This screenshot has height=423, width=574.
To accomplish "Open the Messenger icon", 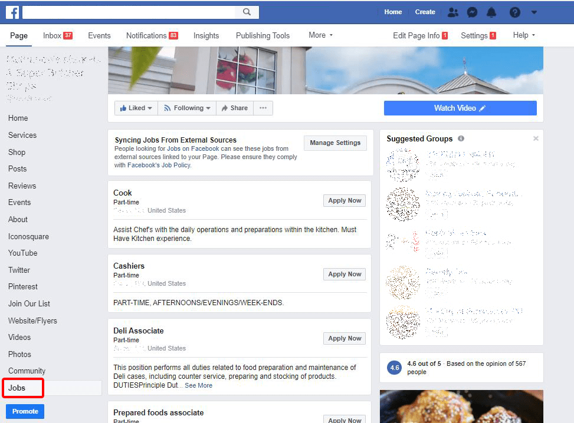I will (x=472, y=12).
